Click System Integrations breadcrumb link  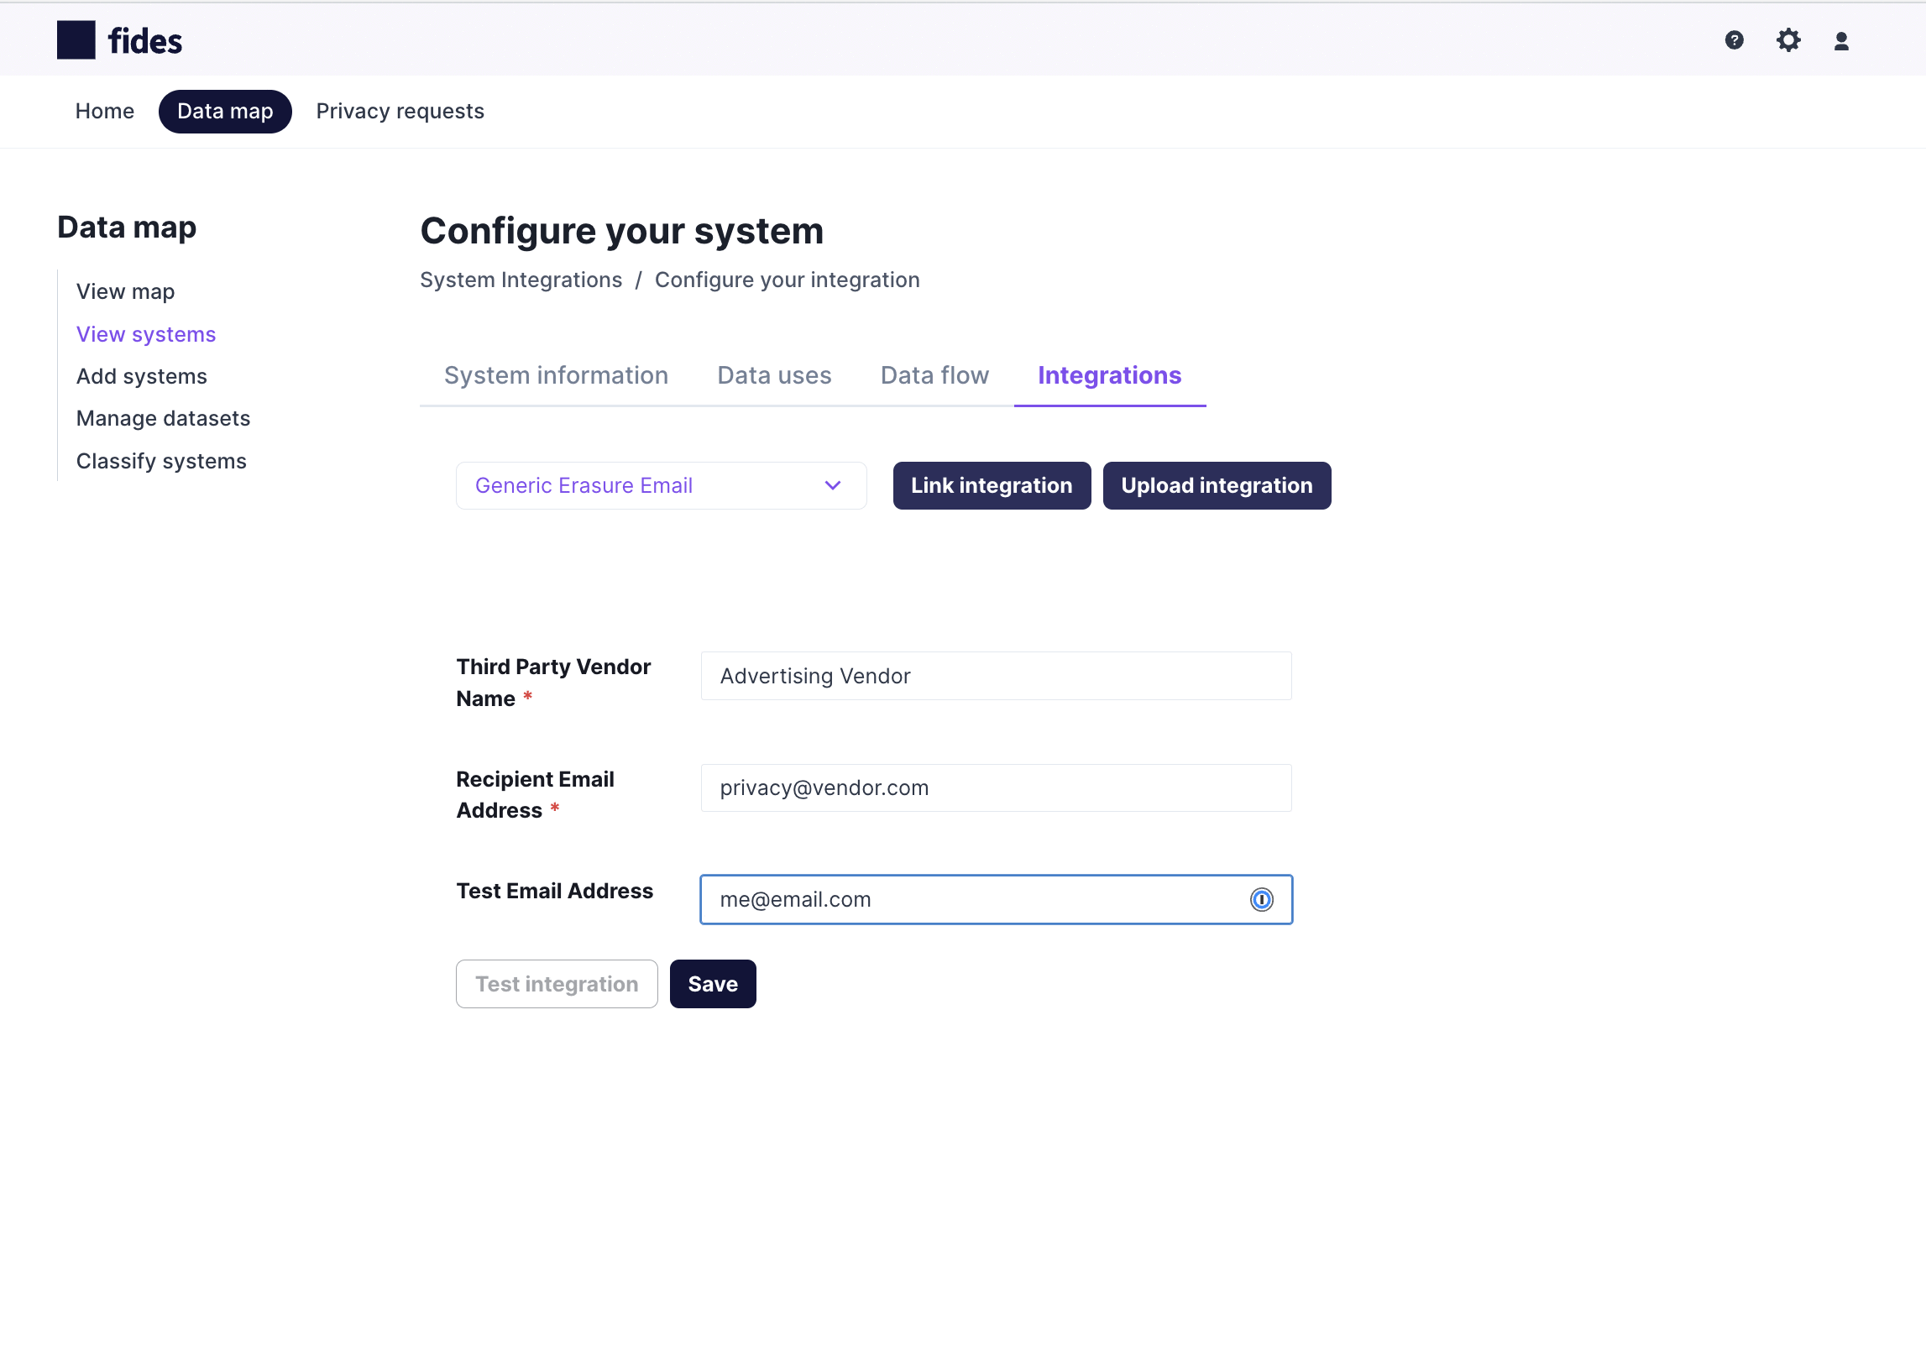coord(521,280)
